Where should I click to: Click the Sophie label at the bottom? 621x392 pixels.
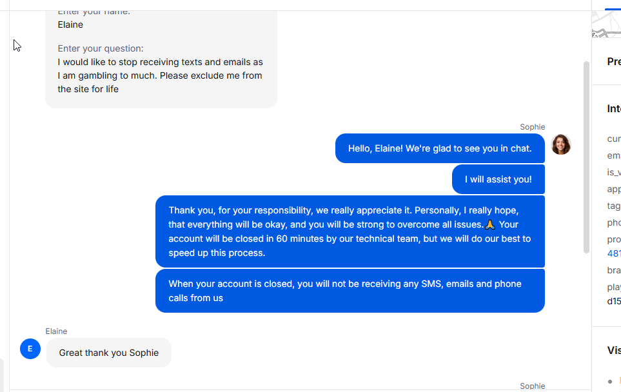click(532, 386)
